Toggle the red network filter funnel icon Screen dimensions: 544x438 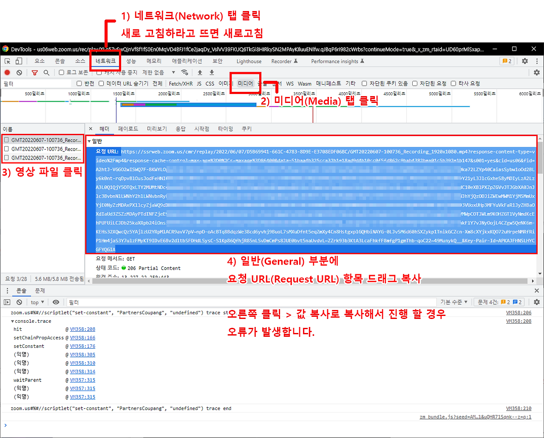pyautogui.click(x=35, y=73)
